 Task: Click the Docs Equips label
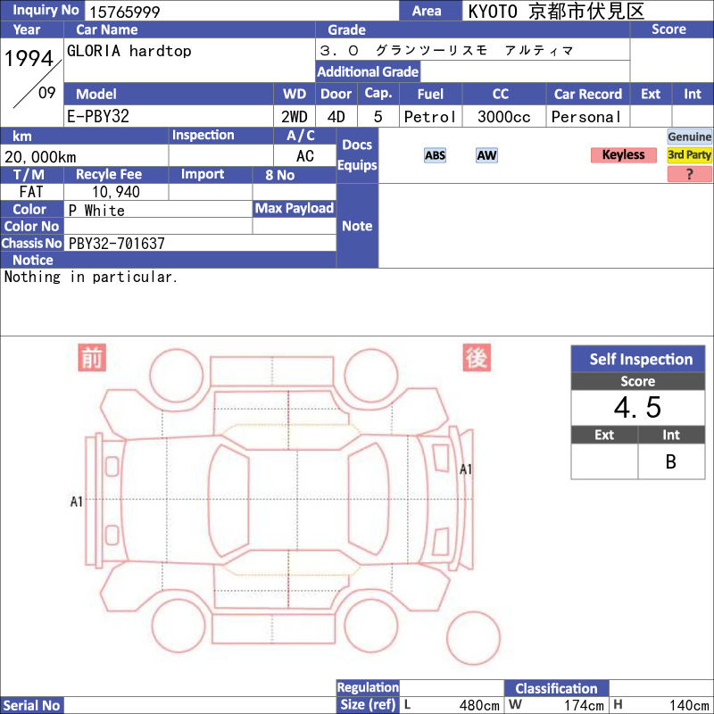[x=357, y=154]
